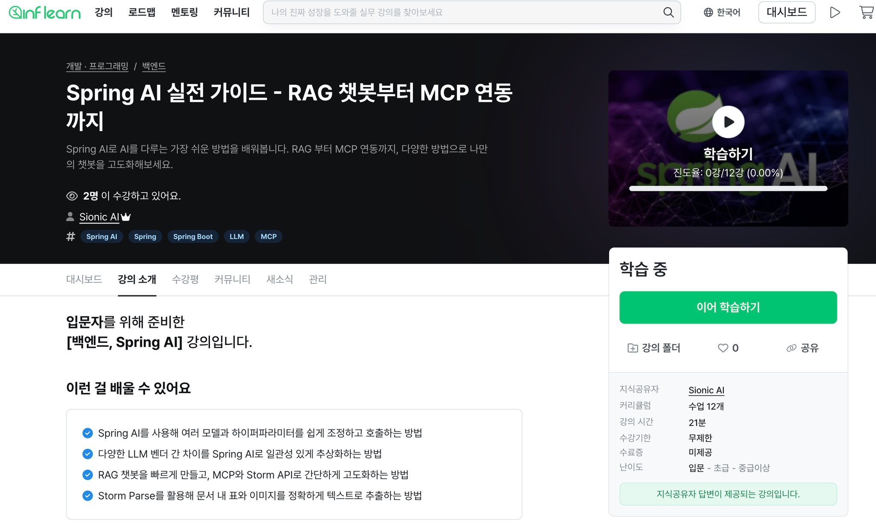Open the 한국어 language globe selector
The image size is (876, 527).
point(722,12)
